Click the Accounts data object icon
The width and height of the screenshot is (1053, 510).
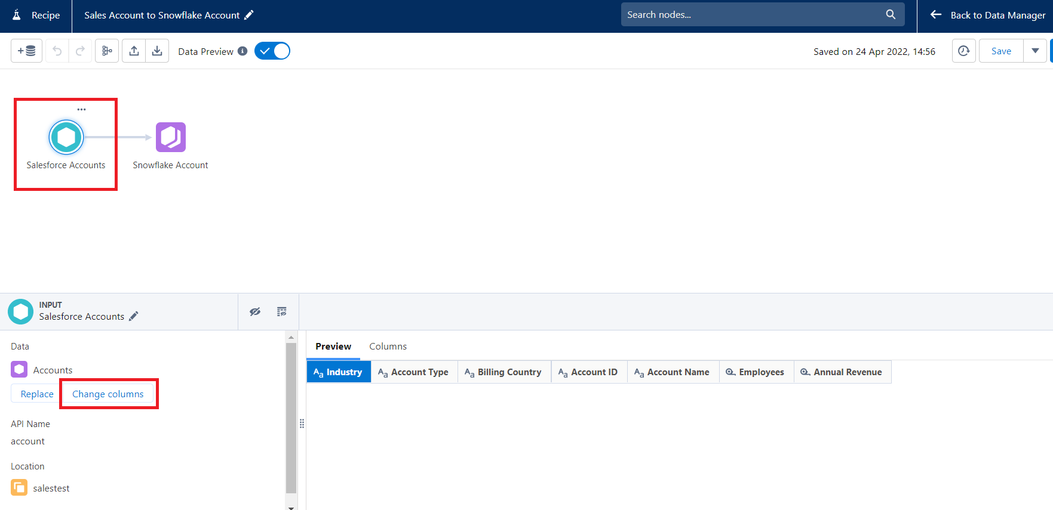[x=19, y=370]
